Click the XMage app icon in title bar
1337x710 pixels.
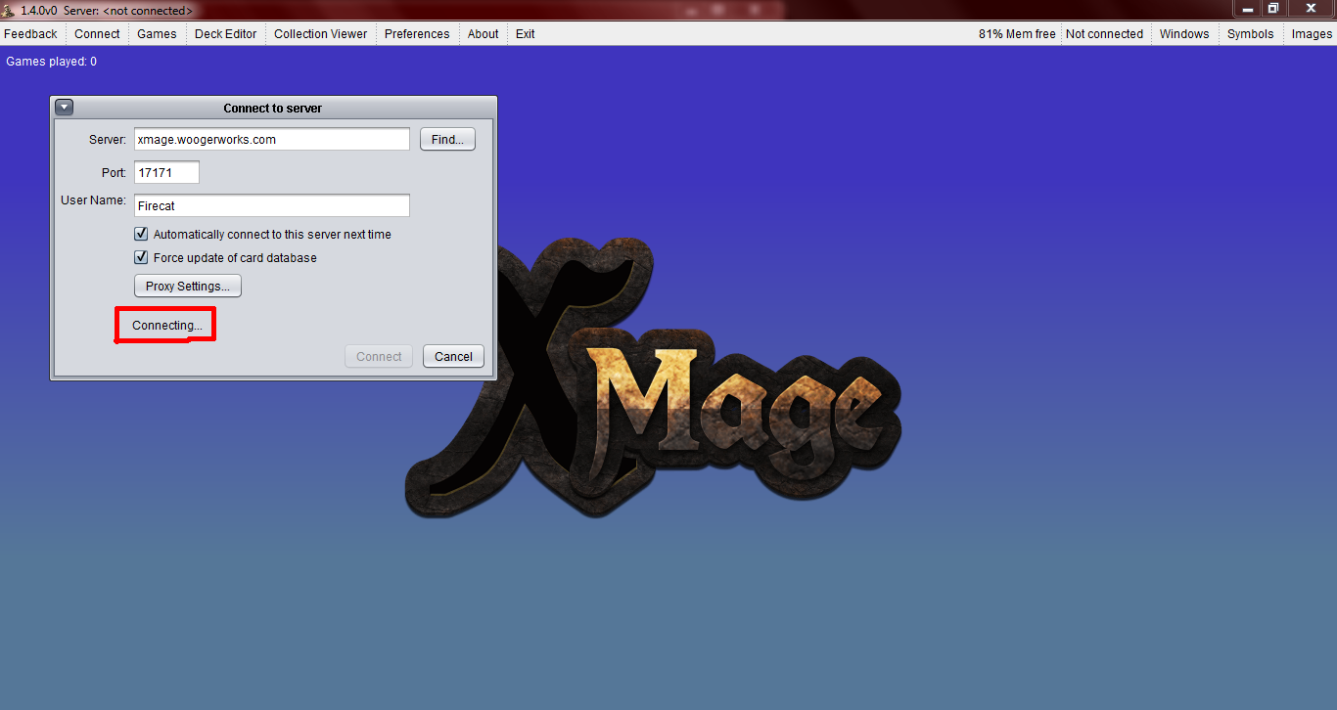[x=9, y=10]
